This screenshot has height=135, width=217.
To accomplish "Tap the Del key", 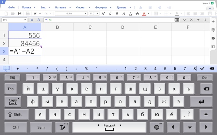I will click(x=205, y=78).
